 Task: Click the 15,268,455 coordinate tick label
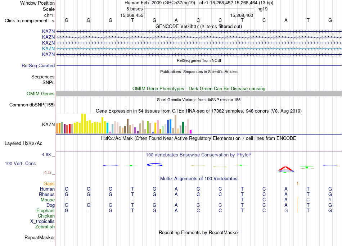click(x=132, y=15)
